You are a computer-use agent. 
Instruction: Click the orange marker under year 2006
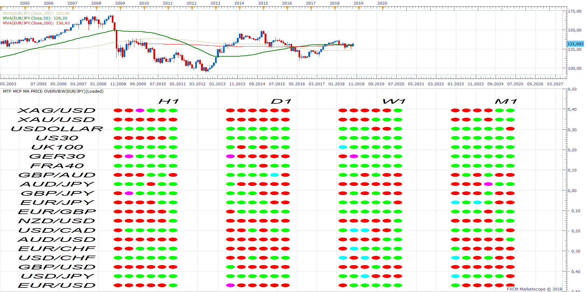click(x=49, y=8)
